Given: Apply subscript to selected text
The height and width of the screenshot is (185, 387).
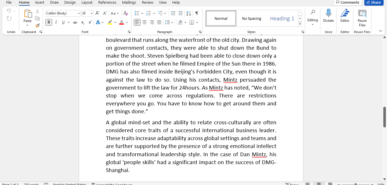Looking at the screenshot, I should pyautogui.click(x=82, y=22).
